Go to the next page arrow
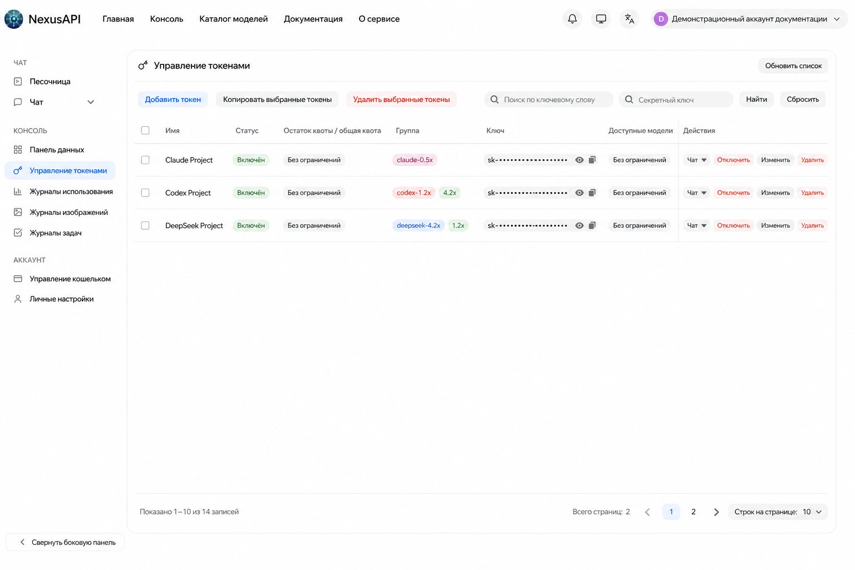 pyautogui.click(x=716, y=512)
